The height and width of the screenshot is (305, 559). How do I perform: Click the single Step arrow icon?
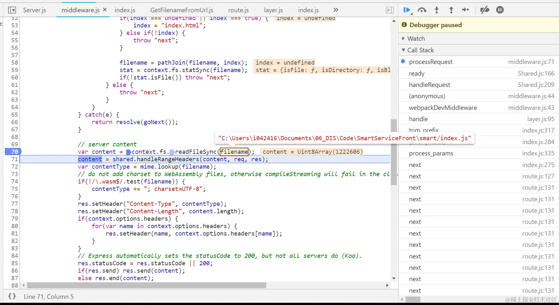(466, 10)
